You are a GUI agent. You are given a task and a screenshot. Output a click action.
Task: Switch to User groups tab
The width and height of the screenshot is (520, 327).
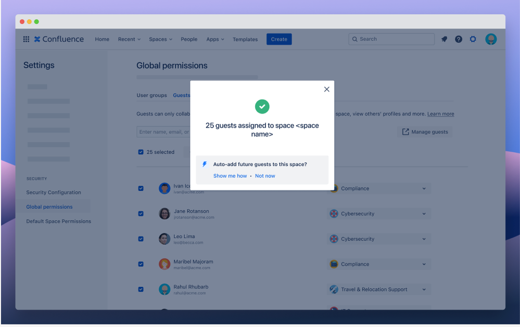tap(152, 95)
